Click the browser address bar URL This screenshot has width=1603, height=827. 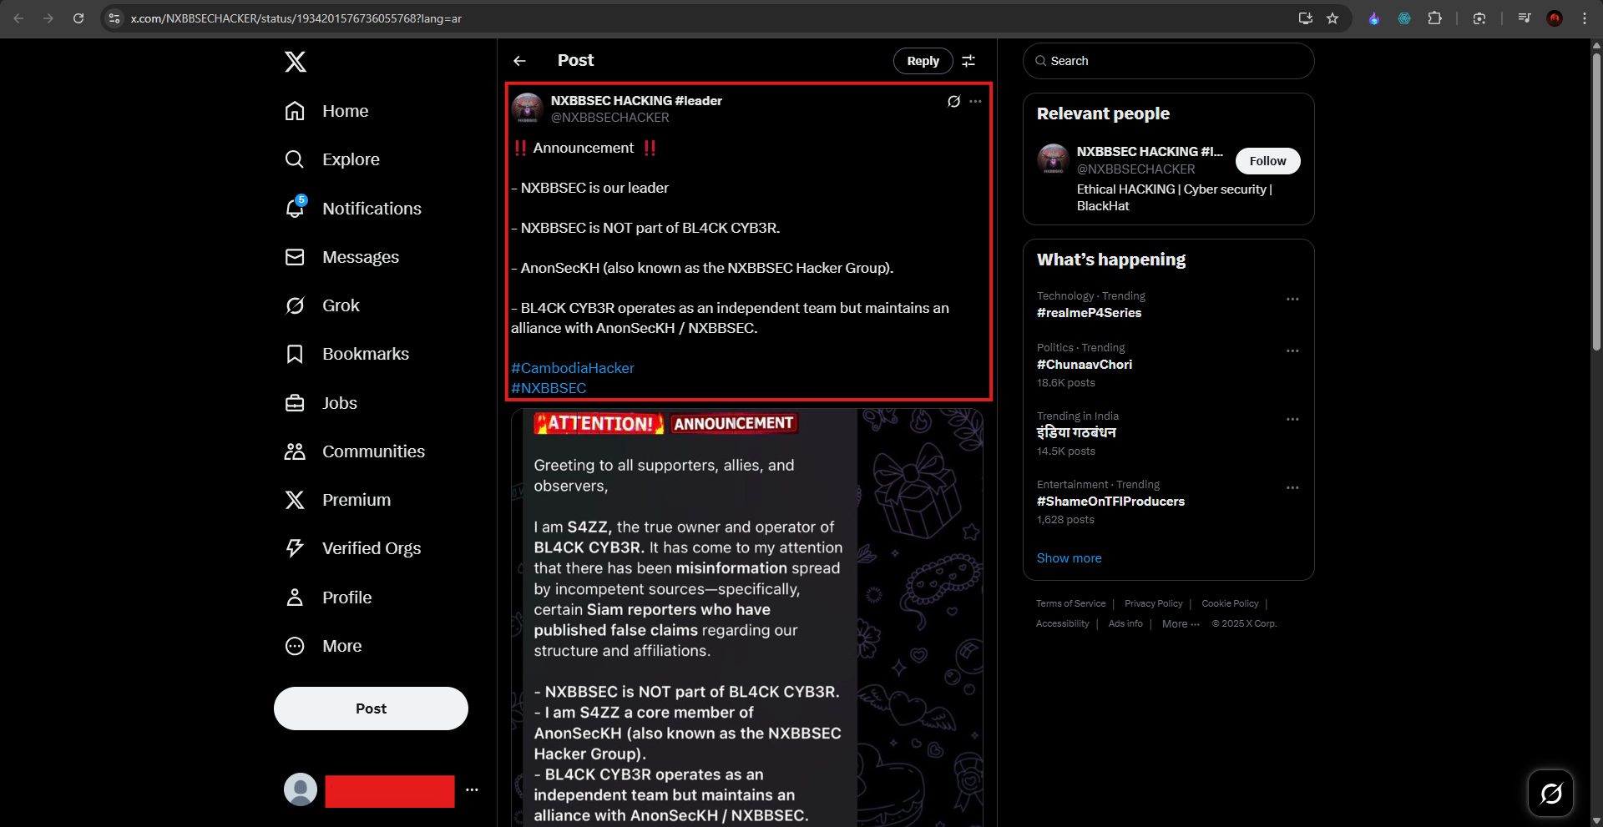coord(296,18)
